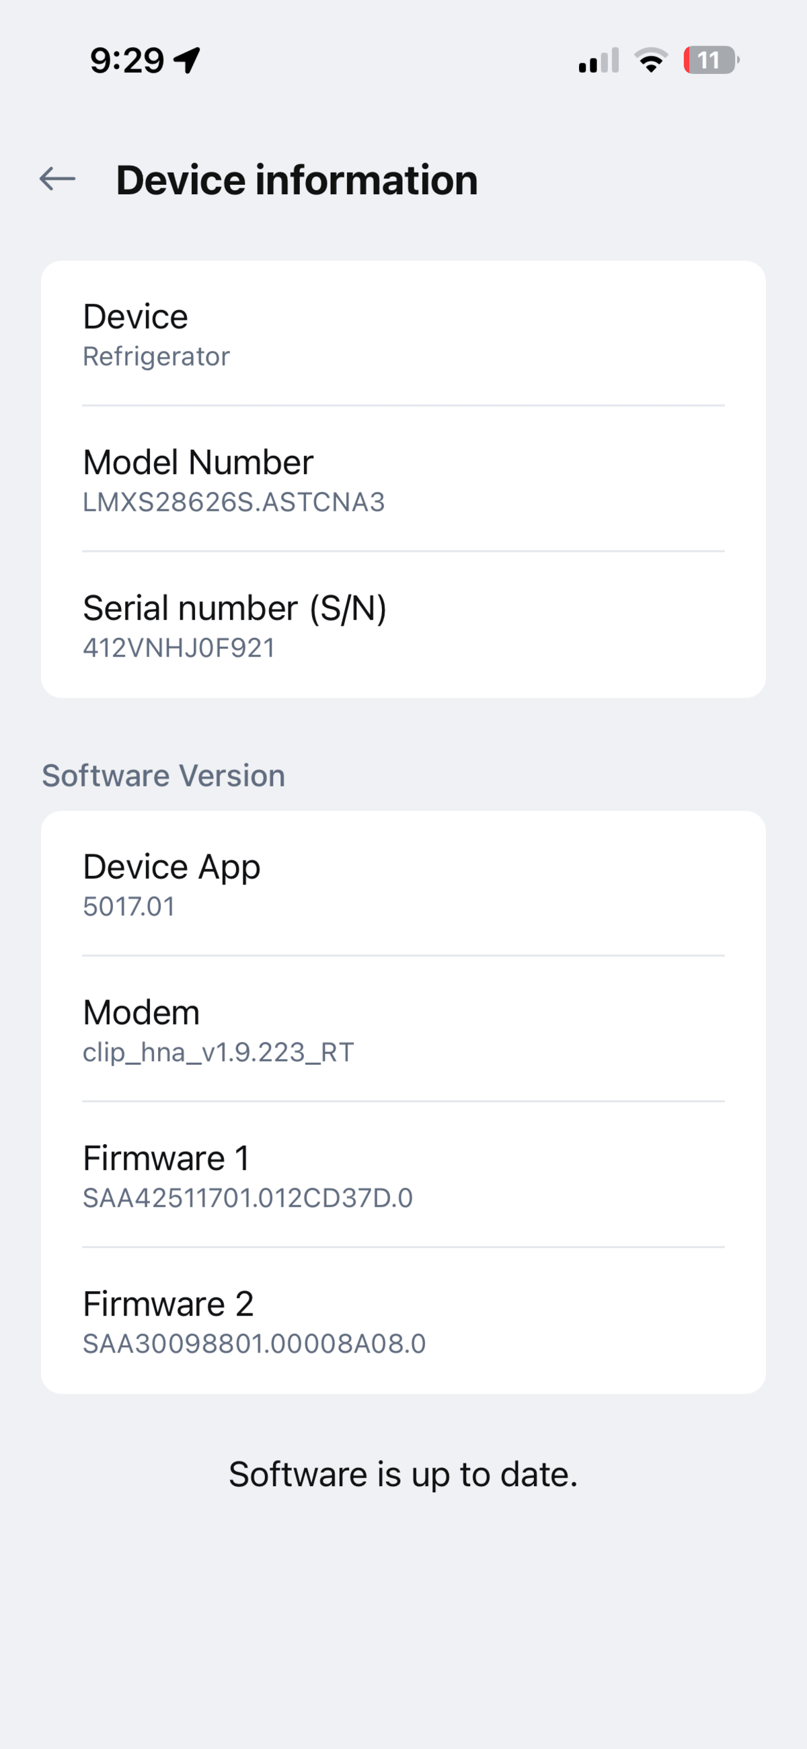Image resolution: width=807 pixels, height=1749 pixels.
Task: Select the Device information title
Action: click(297, 180)
